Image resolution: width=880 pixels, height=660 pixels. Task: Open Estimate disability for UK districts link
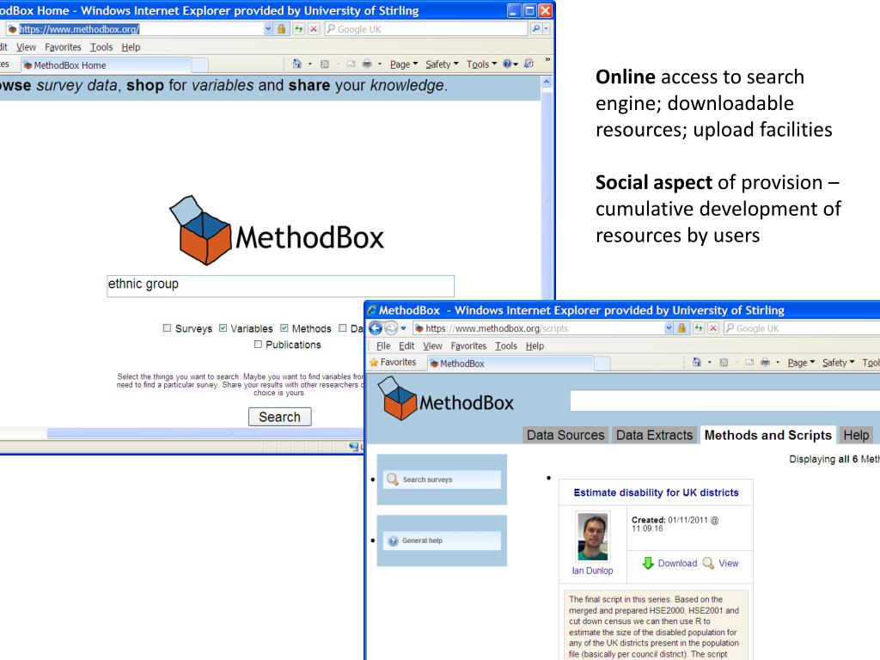click(x=656, y=492)
